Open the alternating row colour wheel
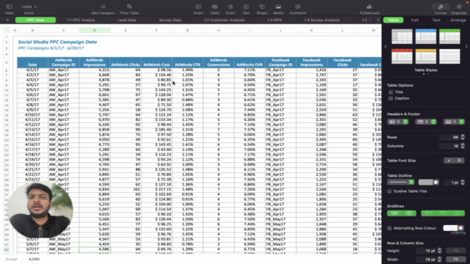Viewport: 470px width, 264px height. [461, 228]
